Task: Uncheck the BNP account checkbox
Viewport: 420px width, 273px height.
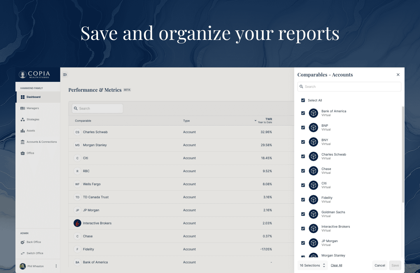Action: (303, 128)
